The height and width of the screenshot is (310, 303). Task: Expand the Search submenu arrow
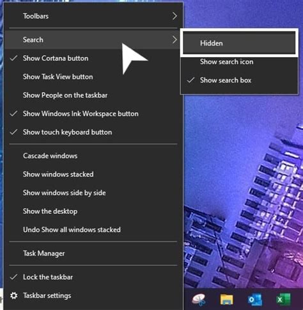[175, 40]
